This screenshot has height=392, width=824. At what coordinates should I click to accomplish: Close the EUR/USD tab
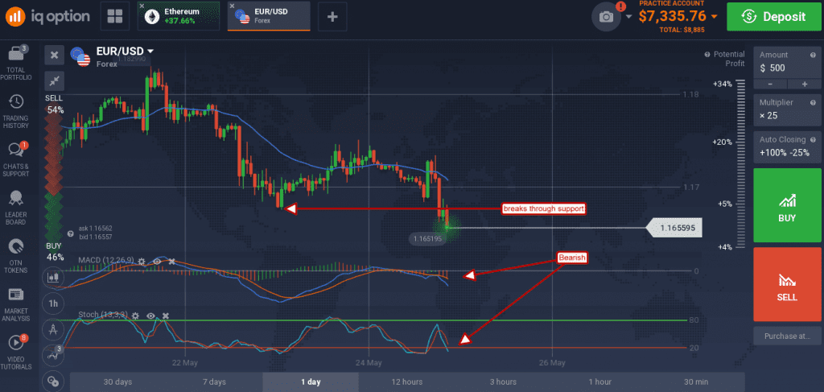pos(232,6)
